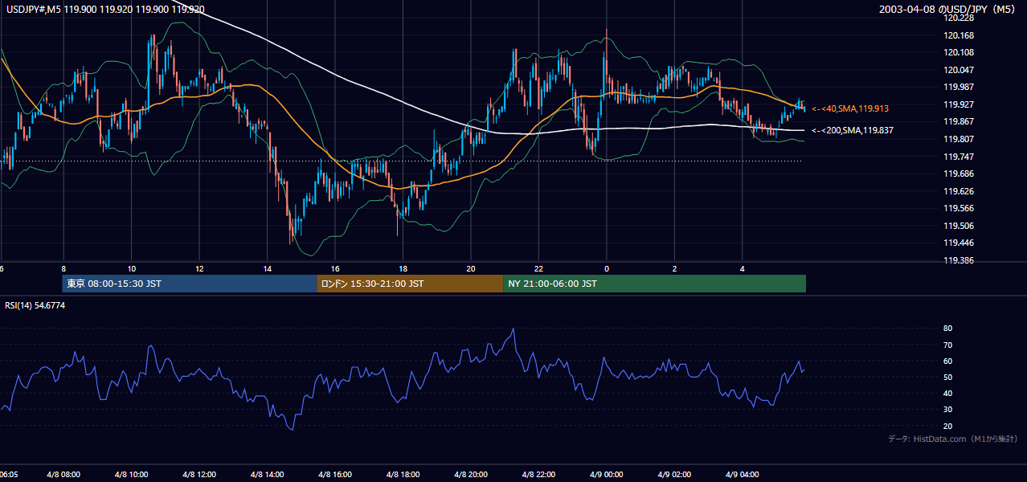Click the RSI 80 level label
1027x482 pixels.
(x=947, y=329)
